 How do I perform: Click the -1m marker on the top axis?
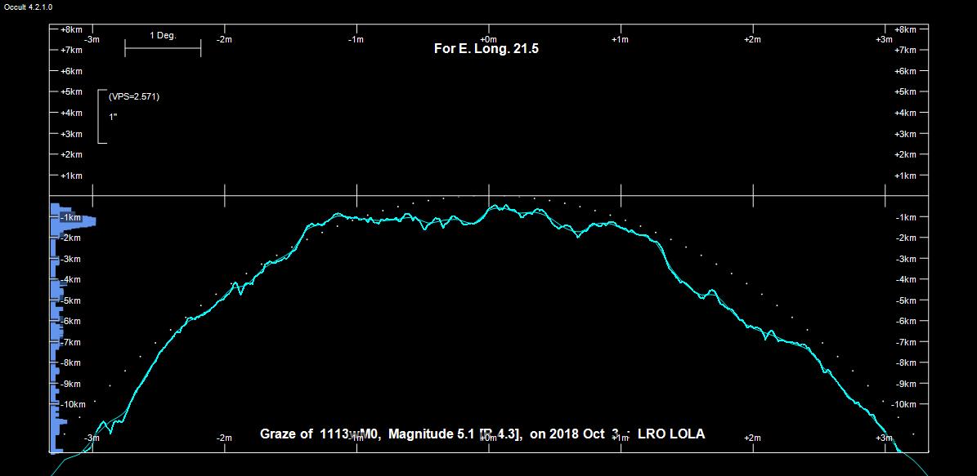[x=356, y=39]
